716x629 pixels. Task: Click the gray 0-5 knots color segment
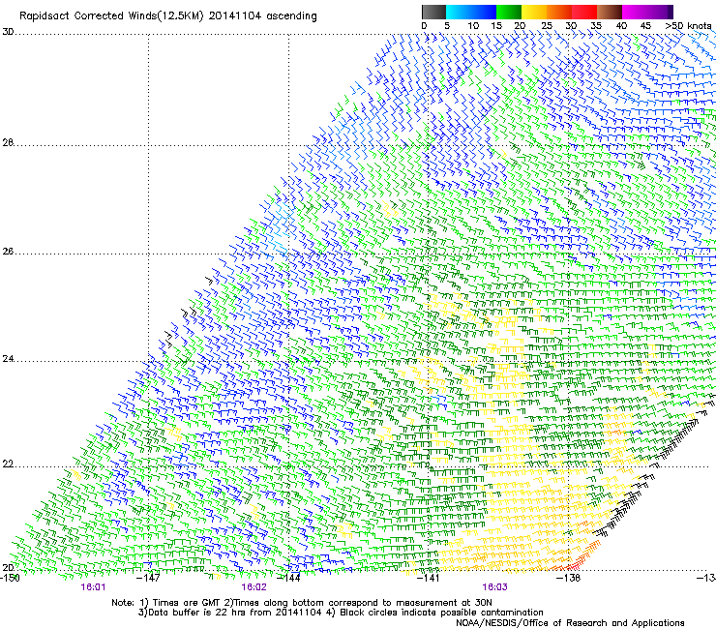pos(433,12)
